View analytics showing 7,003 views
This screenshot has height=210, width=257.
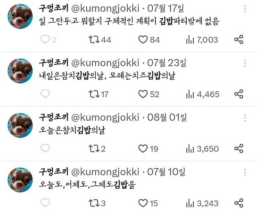coord(202,40)
